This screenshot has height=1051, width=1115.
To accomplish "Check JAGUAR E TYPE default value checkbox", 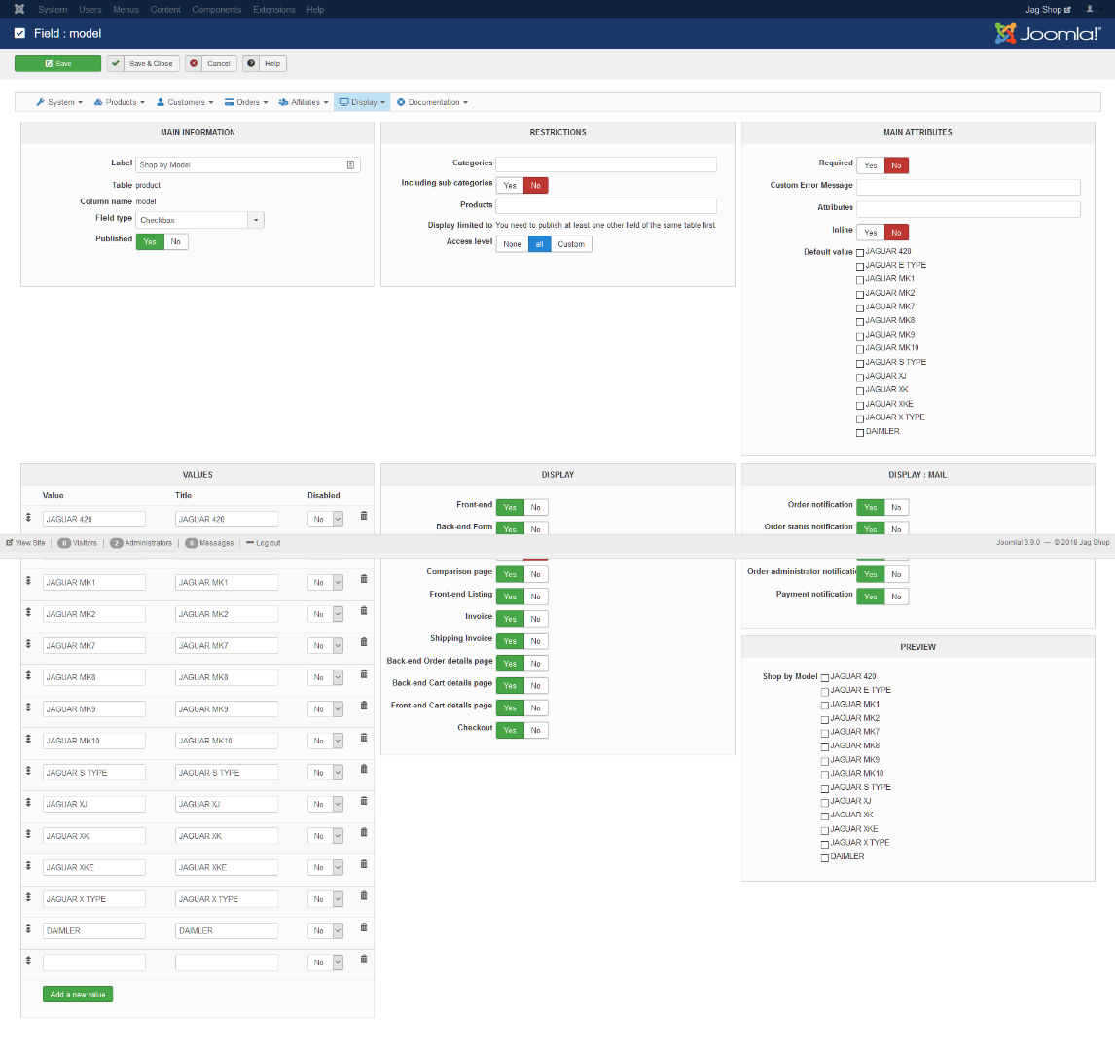I will pyautogui.click(x=860, y=266).
